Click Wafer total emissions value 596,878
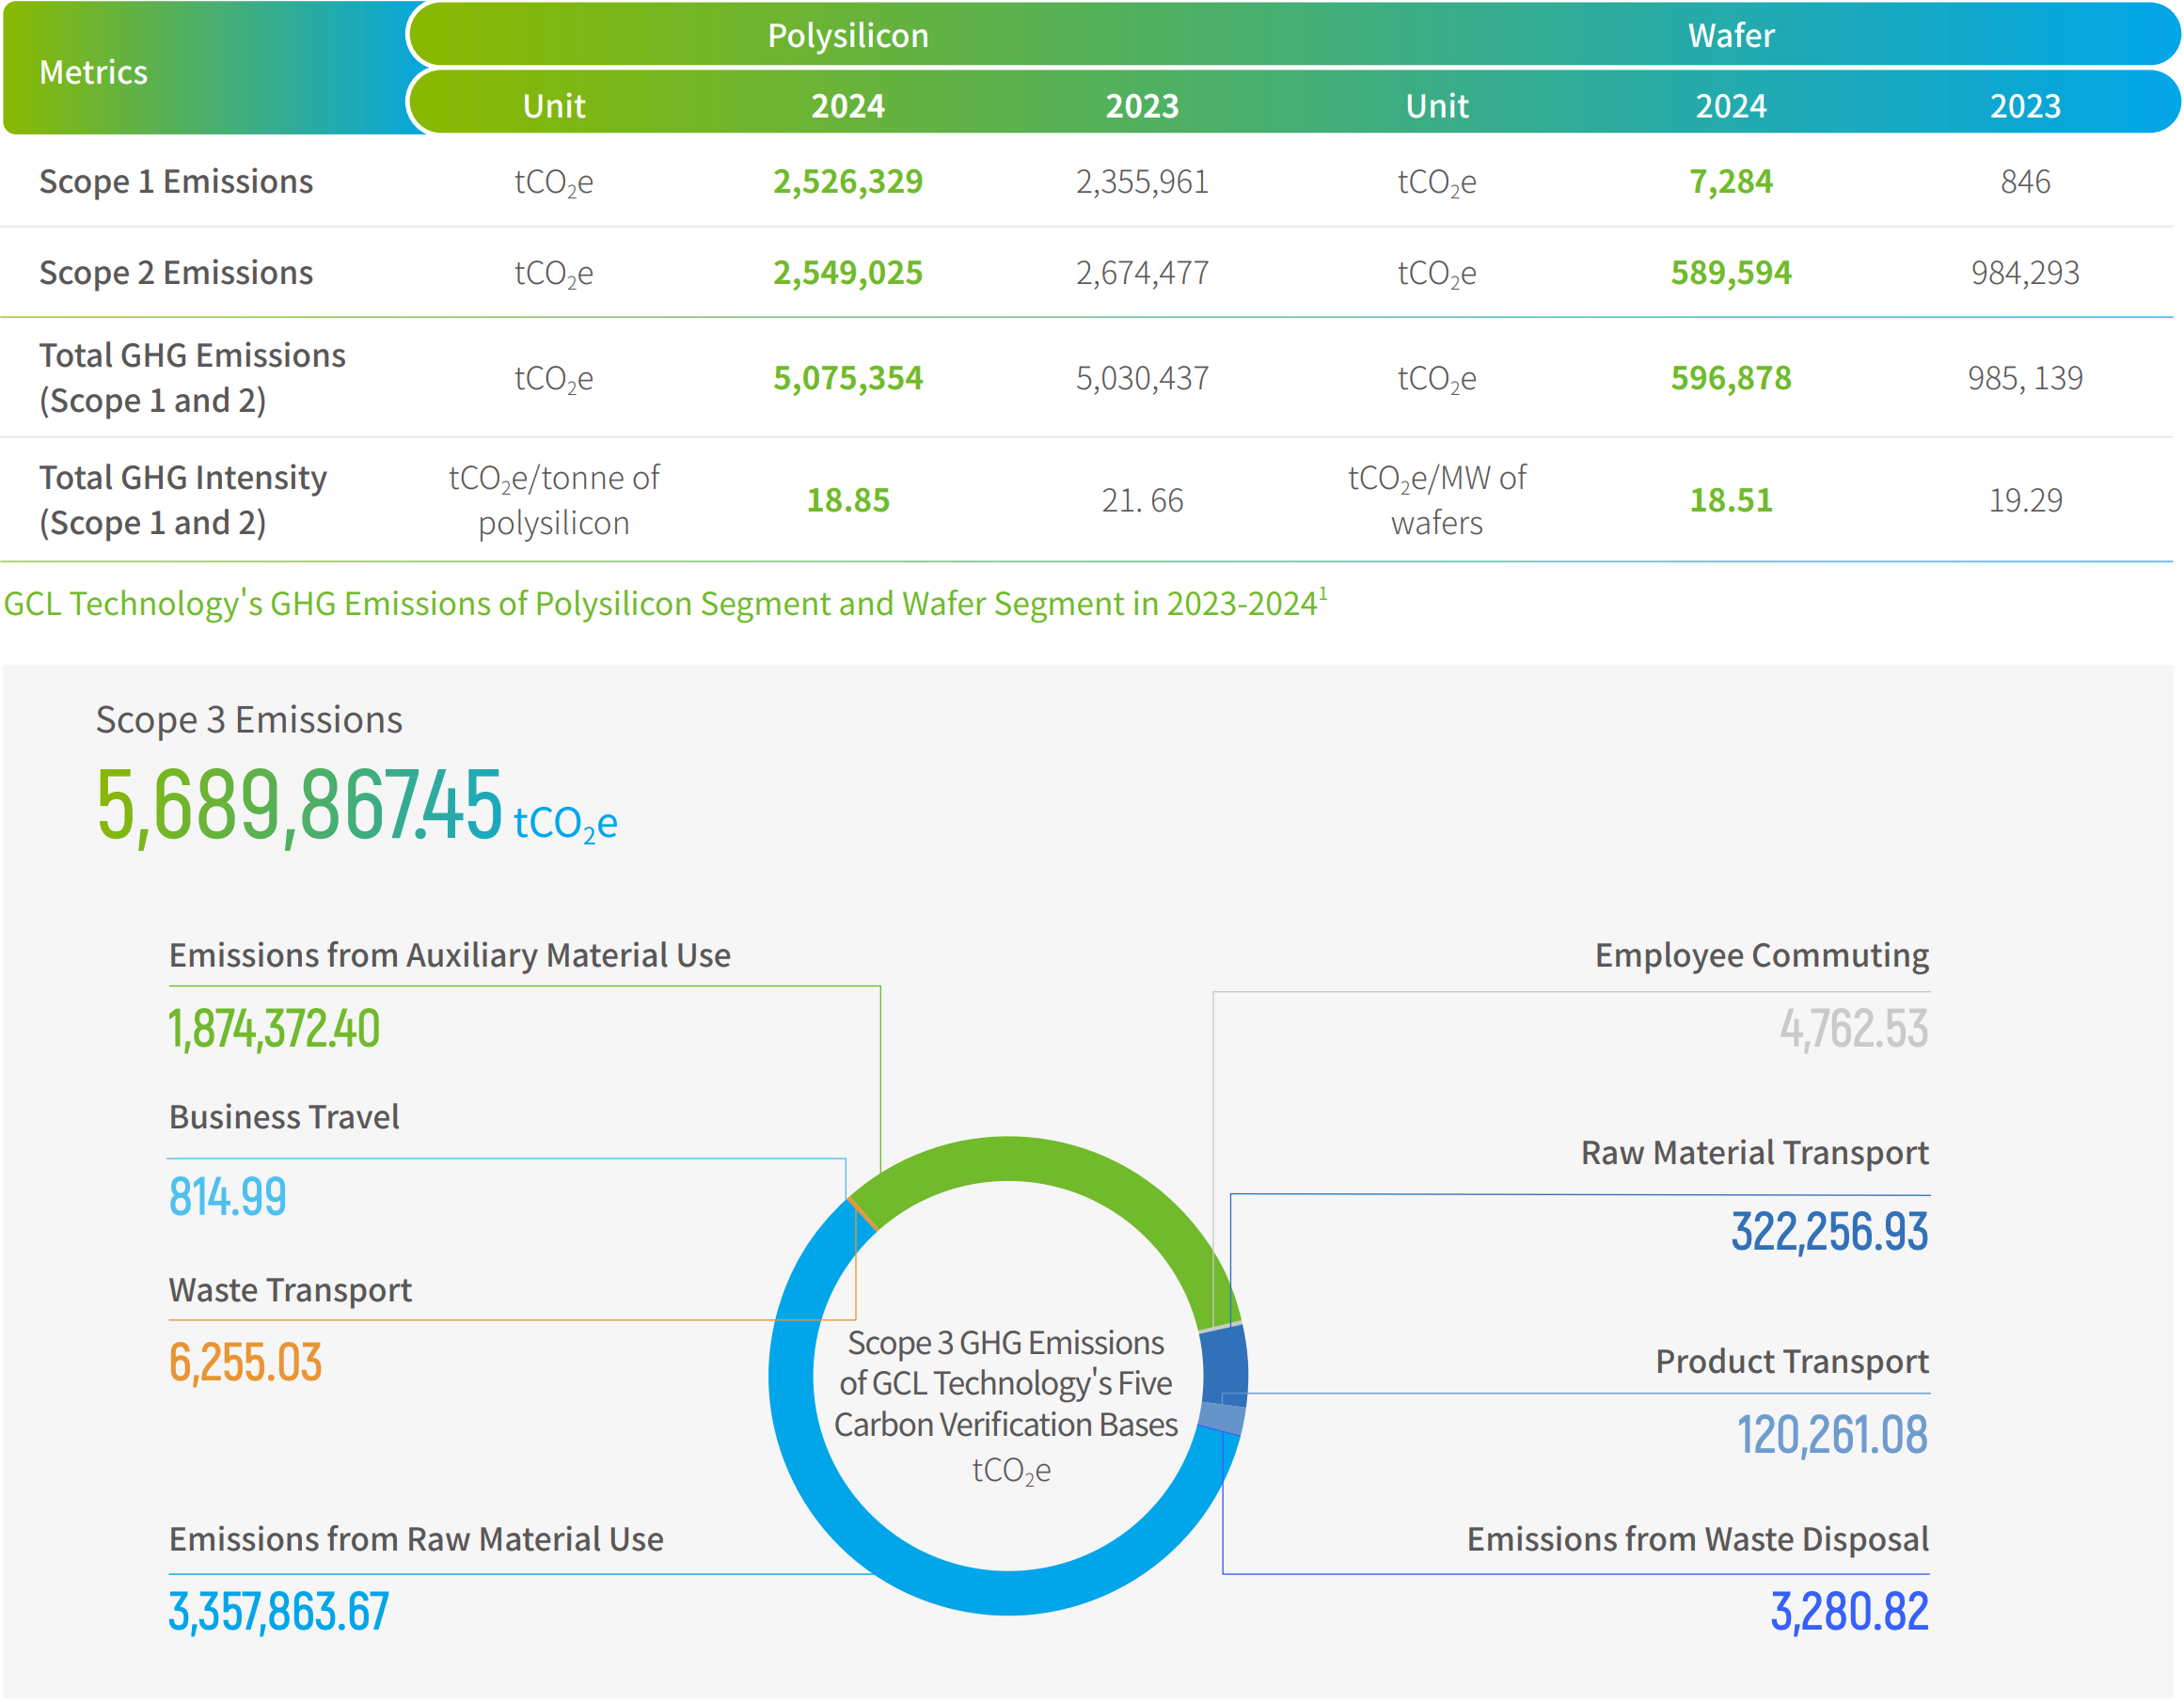Screen dimensions: 2184x1702 pos(1731,378)
